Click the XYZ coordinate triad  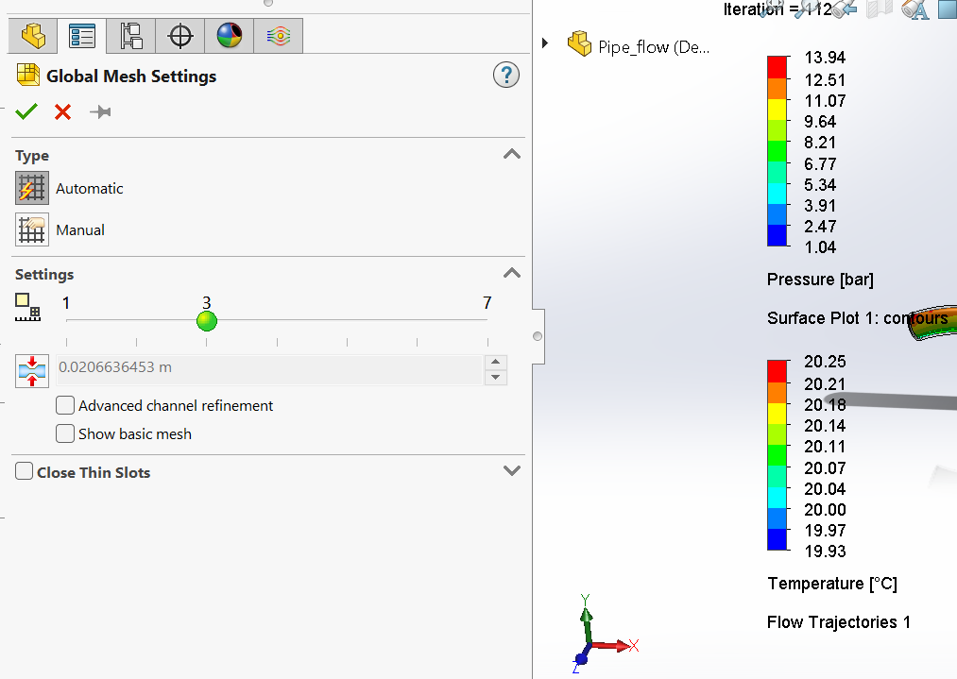point(605,635)
